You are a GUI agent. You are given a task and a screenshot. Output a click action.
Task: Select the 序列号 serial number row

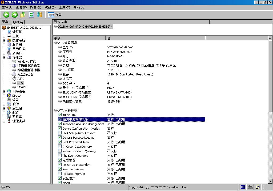[129, 52]
